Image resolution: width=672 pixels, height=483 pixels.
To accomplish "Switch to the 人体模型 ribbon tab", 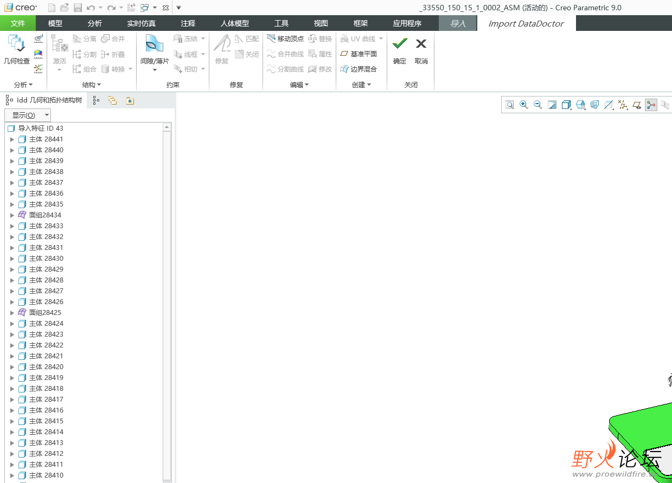I will click(235, 23).
